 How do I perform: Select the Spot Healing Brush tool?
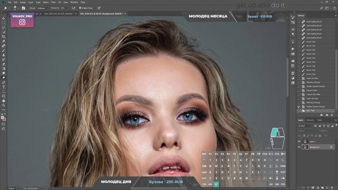(4, 46)
